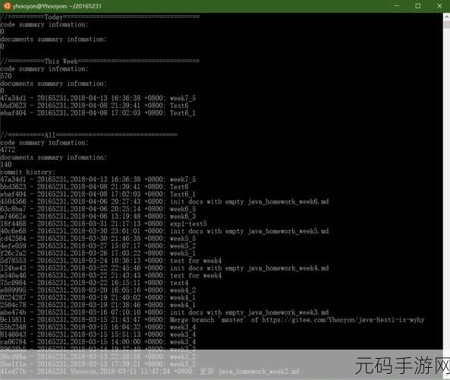Click commit 40c6e68 java_homework_week5.md line
This screenshot has width=450, height=380.
(x=165, y=231)
